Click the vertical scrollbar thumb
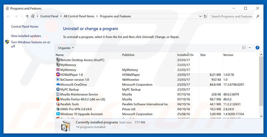The width and height of the screenshot is (267, 137). pos(261,81)
